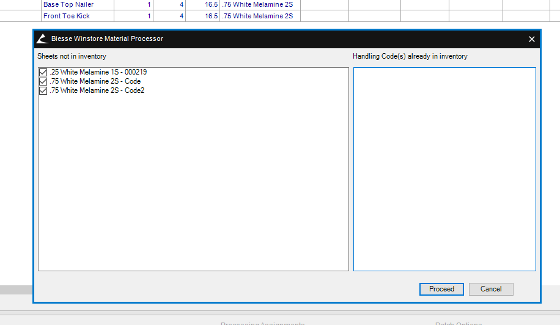The height and width of the screenshot is (325, 560).
Task: Select the .25 White Melamine 1S - 000219 item text
Action: (x=98, y=72)
